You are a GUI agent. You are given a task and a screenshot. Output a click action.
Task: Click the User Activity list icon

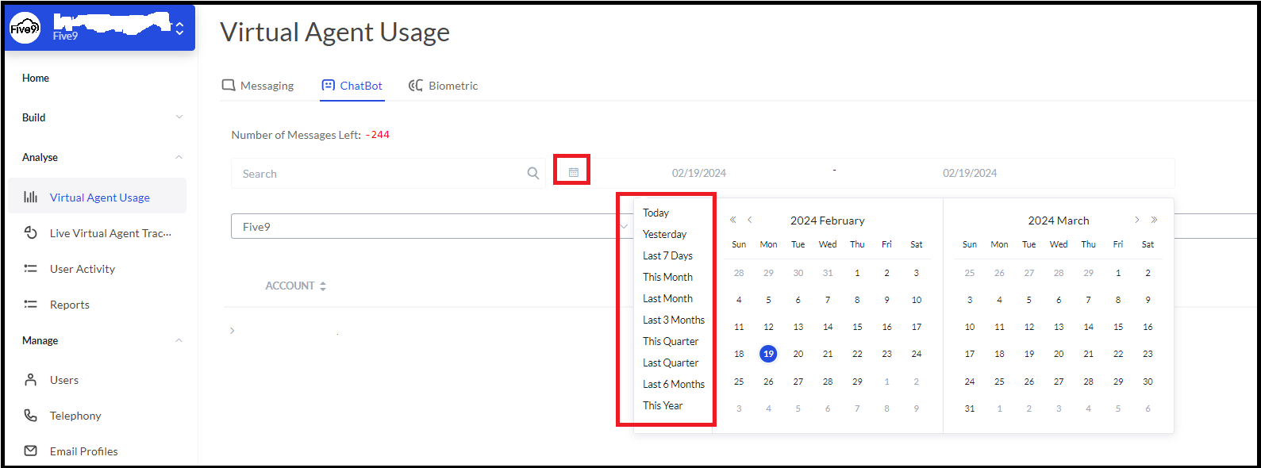click(31, 268)
